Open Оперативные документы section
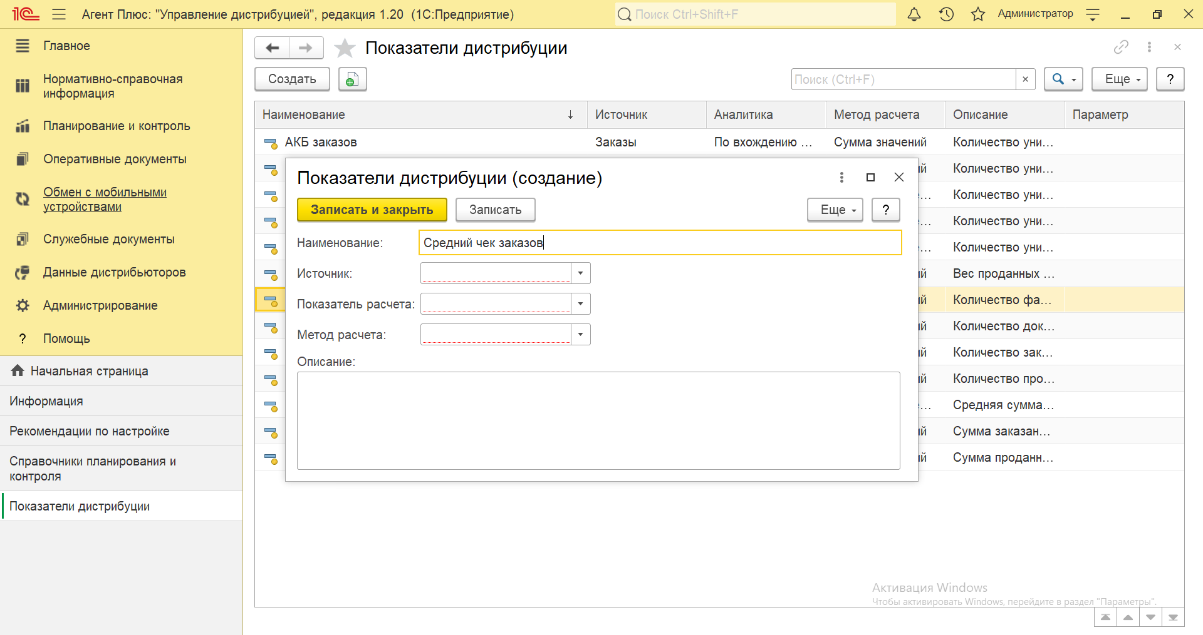The image size is (1203, 635). coord(115,159)
